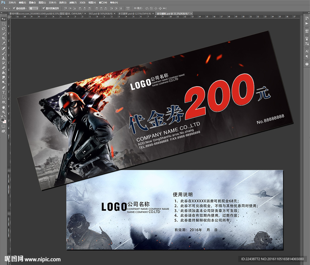Select the Smudge tool
Screen dimensions: 310x265
click(4, 77)
